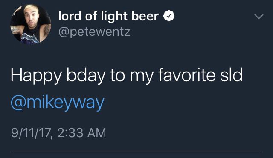Click the '2:33 AM' time in timestamp

[x=81, y=133]
